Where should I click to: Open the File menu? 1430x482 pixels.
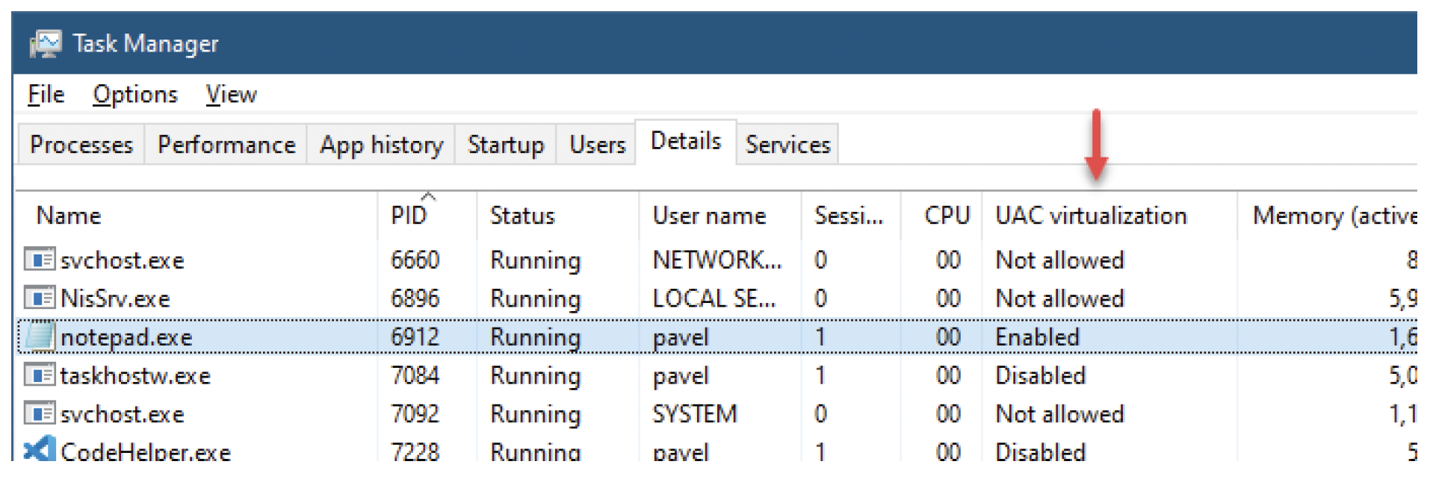[46, 94]
